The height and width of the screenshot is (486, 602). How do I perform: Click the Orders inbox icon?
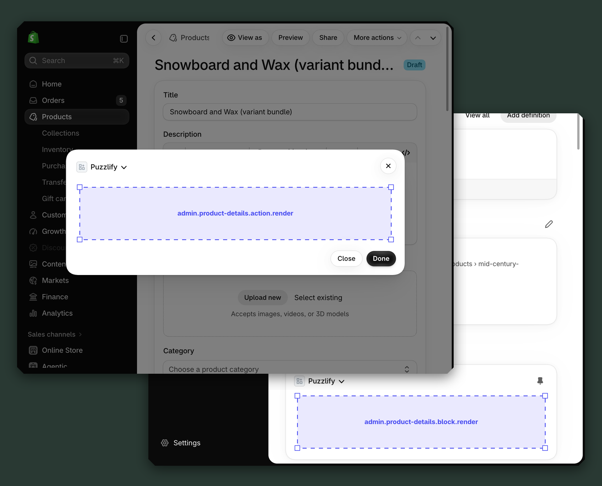point(33,101)
